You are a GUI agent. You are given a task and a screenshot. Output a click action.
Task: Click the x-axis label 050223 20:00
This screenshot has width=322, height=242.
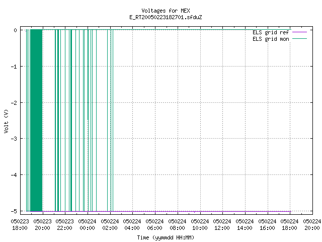42,225
